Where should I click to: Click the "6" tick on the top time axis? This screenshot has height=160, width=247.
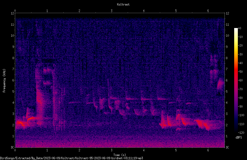click(x=208, y=11)
